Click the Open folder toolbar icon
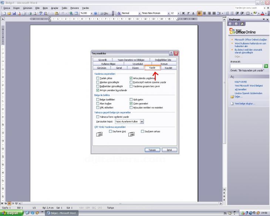Viewport: 270px width, 216px height. click(9, 13)
